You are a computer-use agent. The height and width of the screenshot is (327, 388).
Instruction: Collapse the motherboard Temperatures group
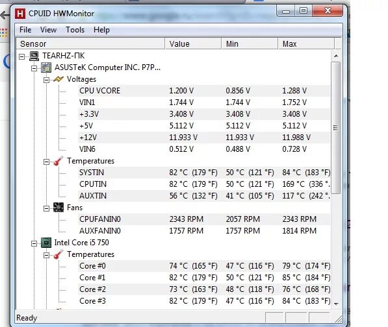coord(46,162)
